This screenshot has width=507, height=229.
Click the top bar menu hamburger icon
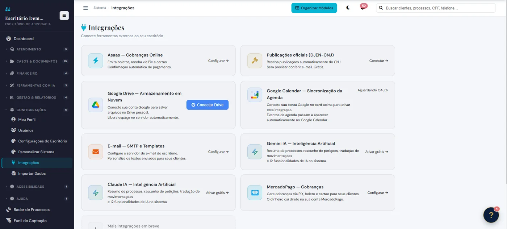pyautogui.click(x=85, y=8)
